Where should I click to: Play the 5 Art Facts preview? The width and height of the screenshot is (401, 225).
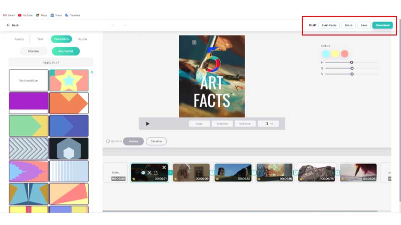click(147, 123)
